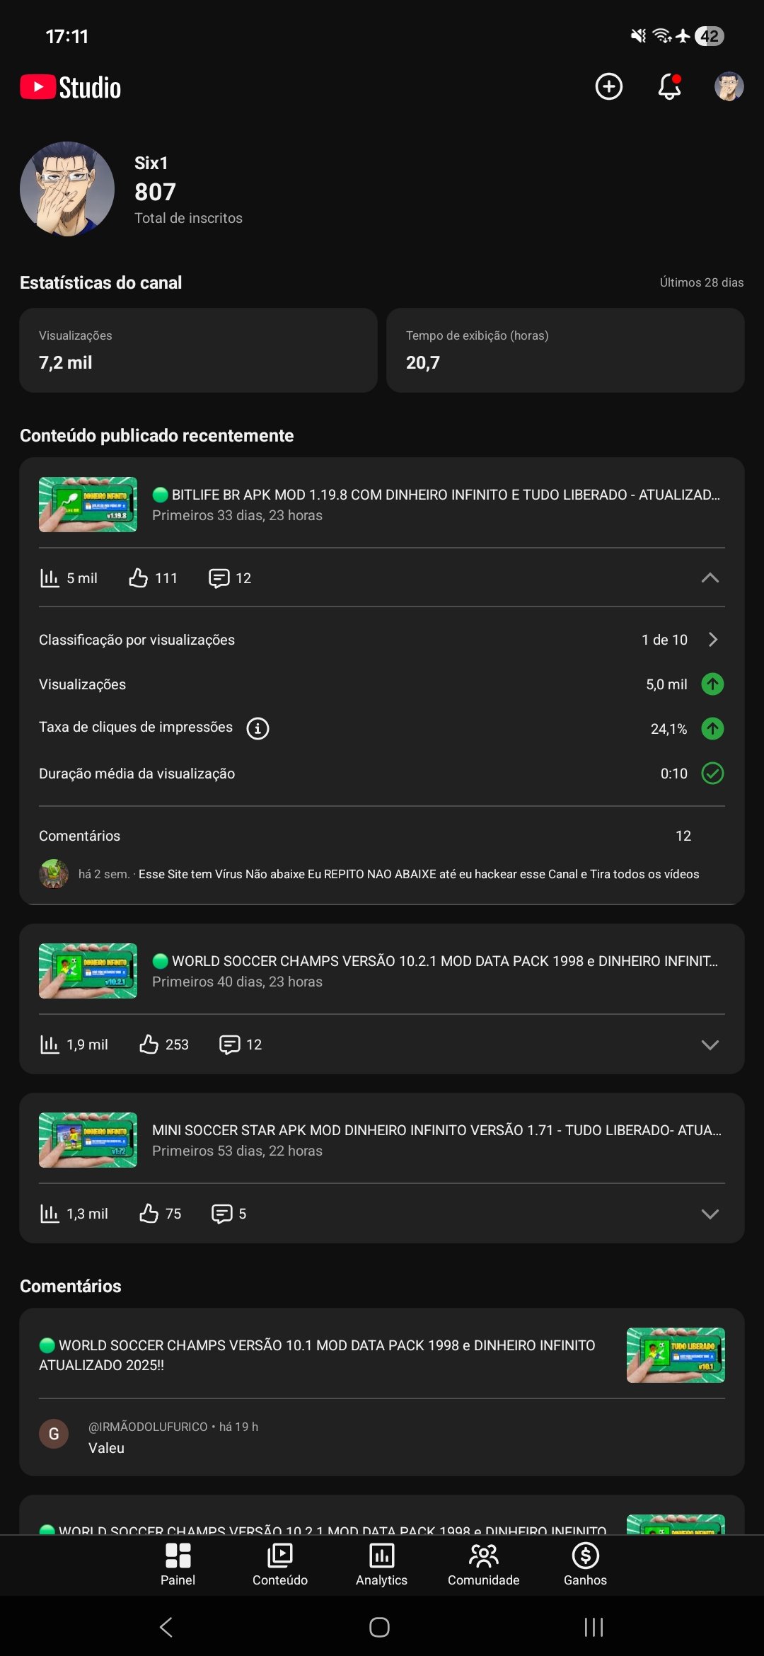
Task: Open account avatar in top bar
Action: [x=729, y=86]
